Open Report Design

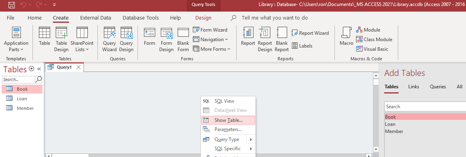tap(265, 40)
